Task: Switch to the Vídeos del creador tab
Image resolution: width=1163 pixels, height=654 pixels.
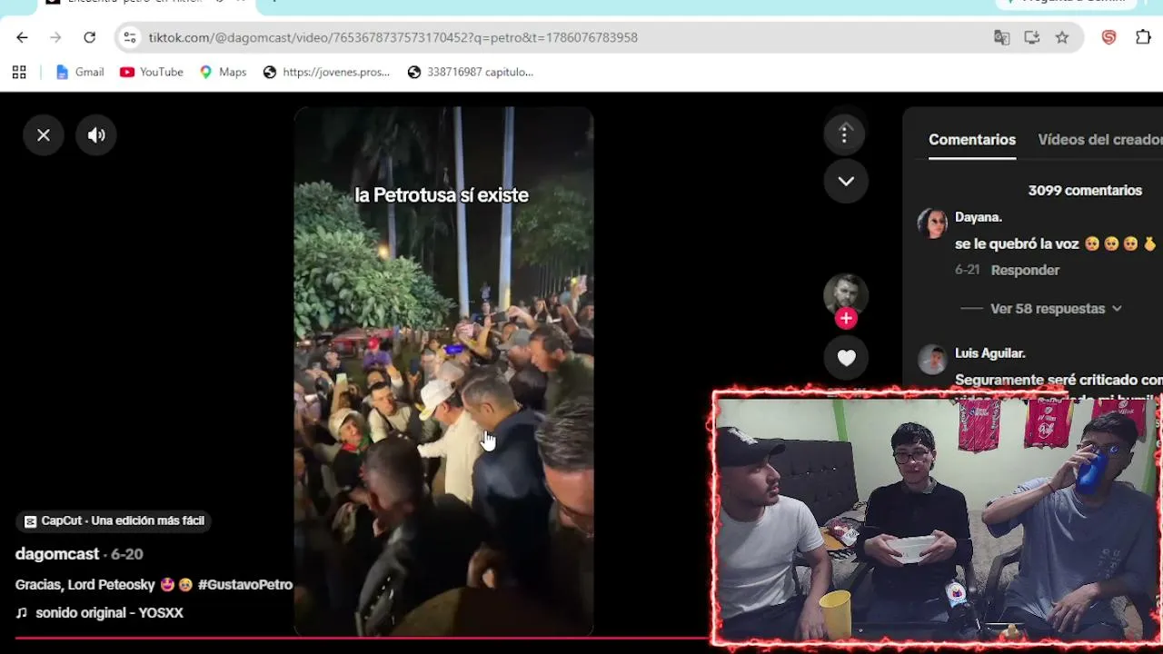Action: pos(1100,140)
